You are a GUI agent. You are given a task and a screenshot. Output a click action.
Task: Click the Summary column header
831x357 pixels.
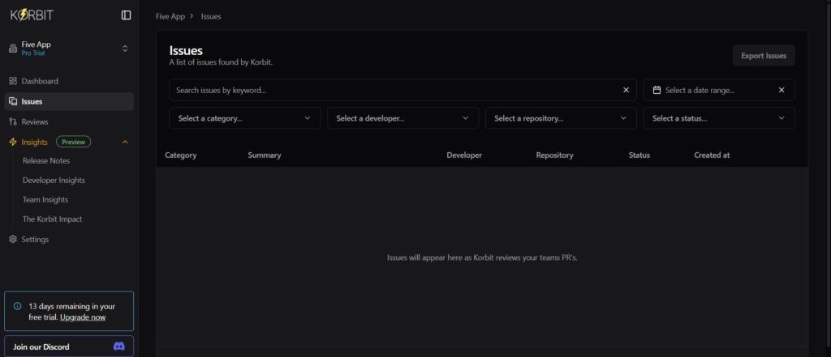(x=265, y=155)
